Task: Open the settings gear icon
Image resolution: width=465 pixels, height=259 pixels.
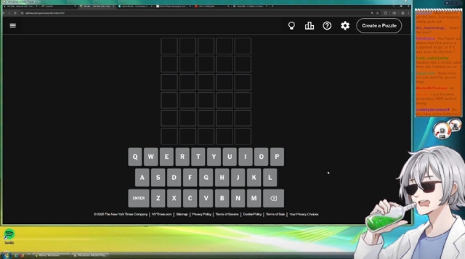Action: [345, 25]
